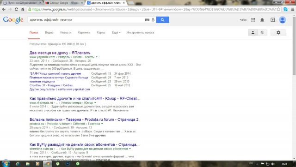The height and width of the screenshot is (167, 296).
Task: Go back with the browser back arrow
Action: [4, 9]
